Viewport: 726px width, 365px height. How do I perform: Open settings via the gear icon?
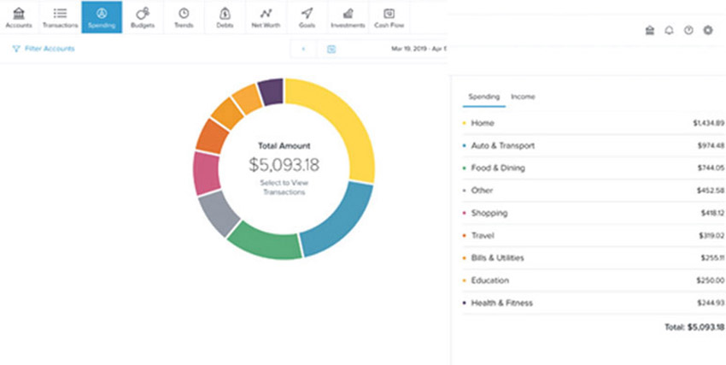coord(707,31)
